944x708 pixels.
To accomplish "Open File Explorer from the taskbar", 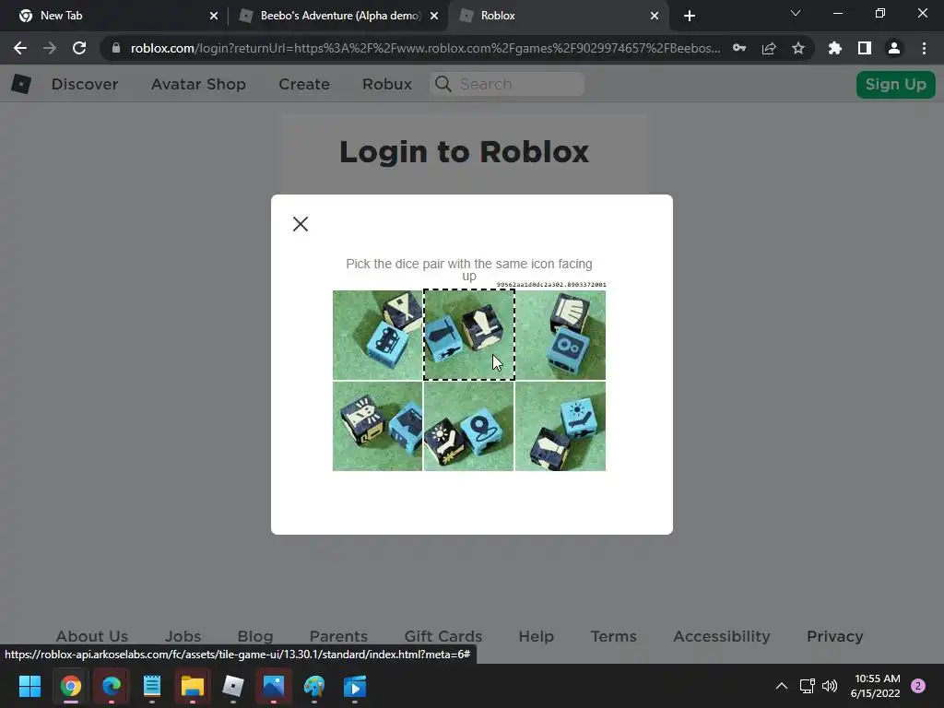I will pyautogui.click(x=193, y=686).
